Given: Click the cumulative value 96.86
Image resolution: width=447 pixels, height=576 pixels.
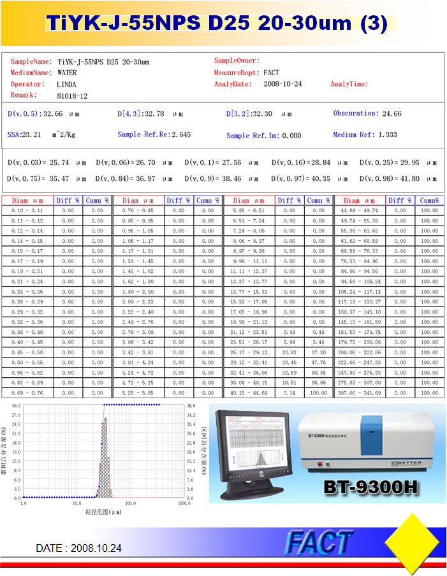Looking at the screenshot, I should click(318, 383).
